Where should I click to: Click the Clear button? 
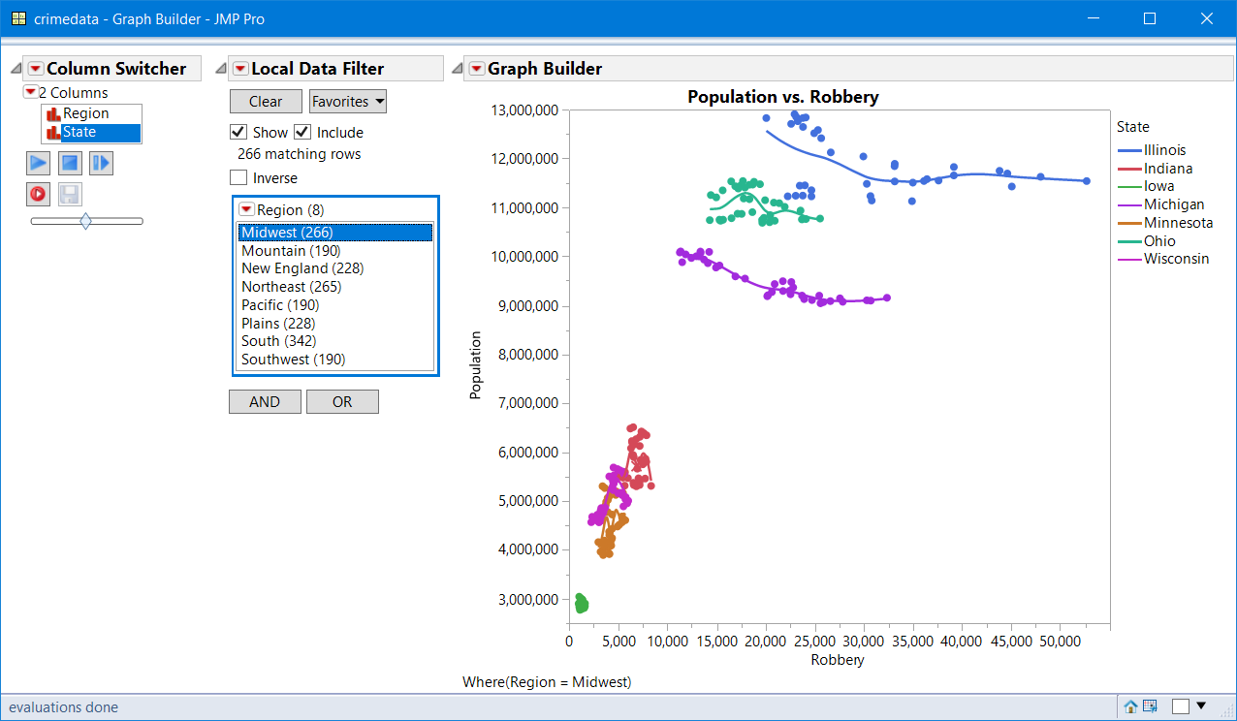coord(266,101)
